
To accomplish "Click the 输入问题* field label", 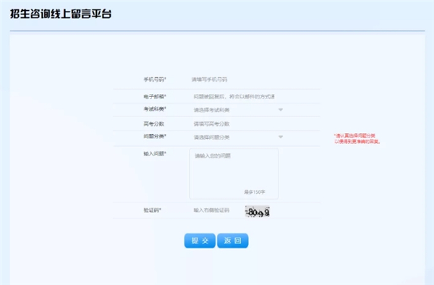I will 155,153.
